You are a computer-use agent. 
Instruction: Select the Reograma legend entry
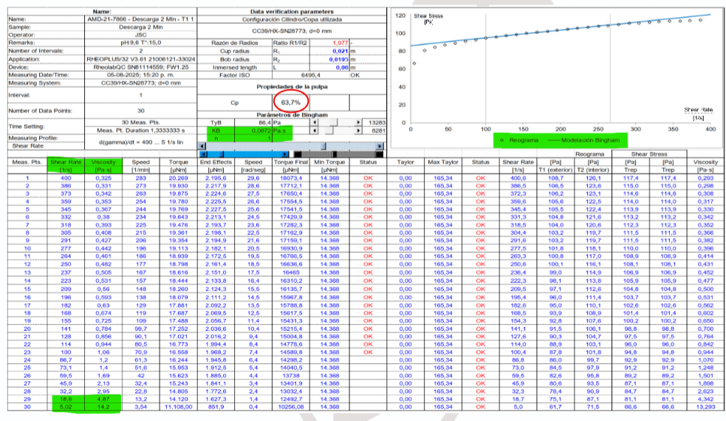point(520,138)
